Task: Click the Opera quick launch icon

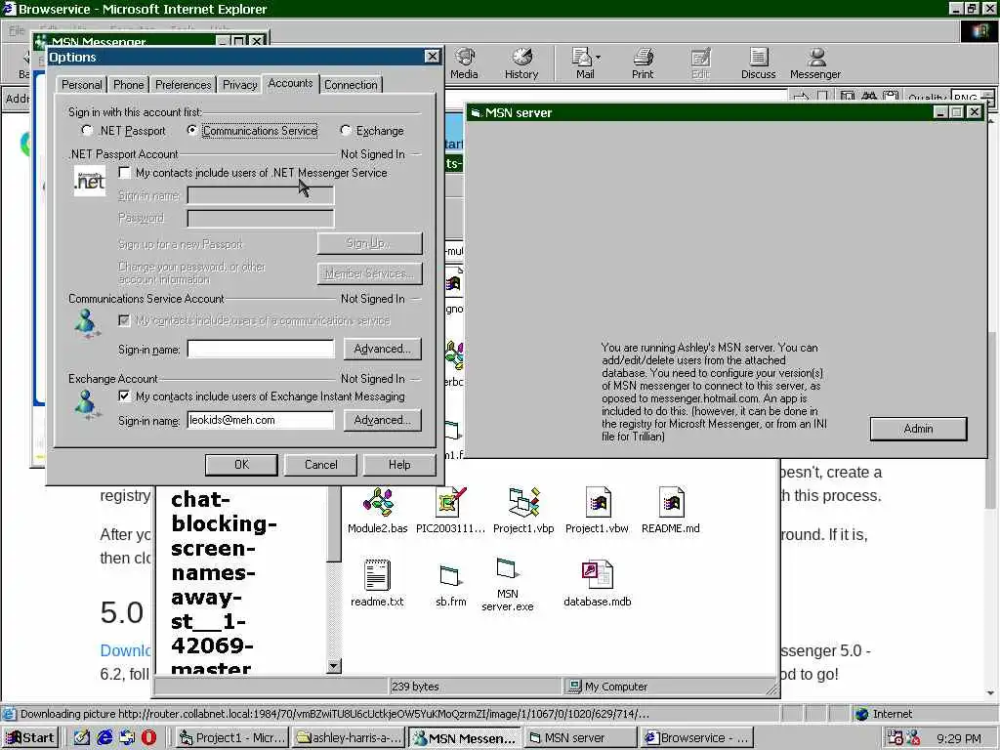Action: pos(148,737)
